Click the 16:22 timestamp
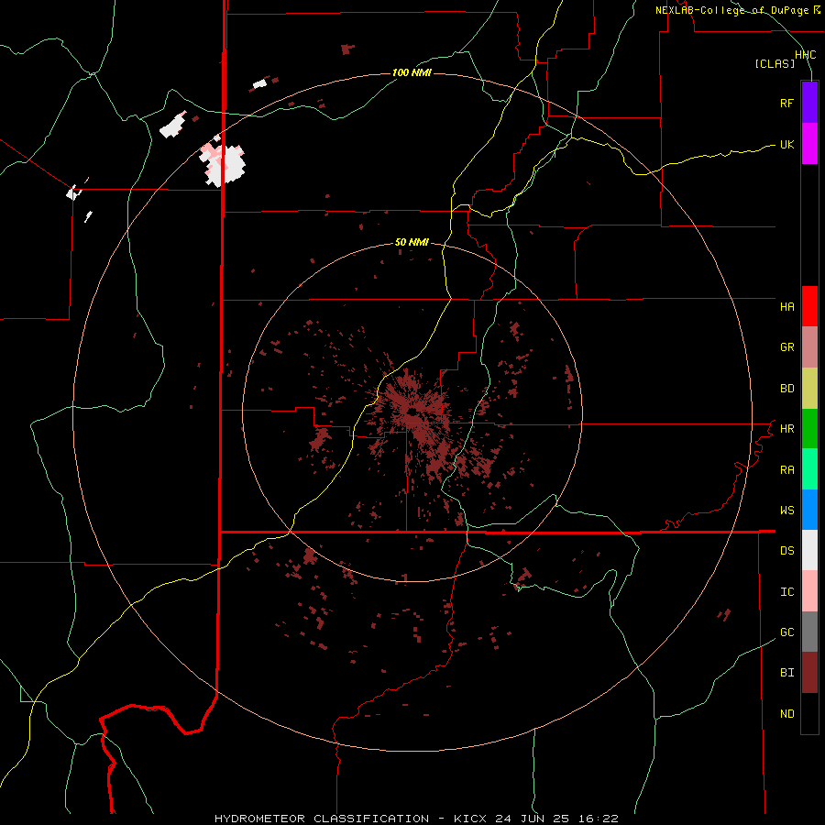Image resolution: width=825 pixels, height=825 pixels. [599, 819]
